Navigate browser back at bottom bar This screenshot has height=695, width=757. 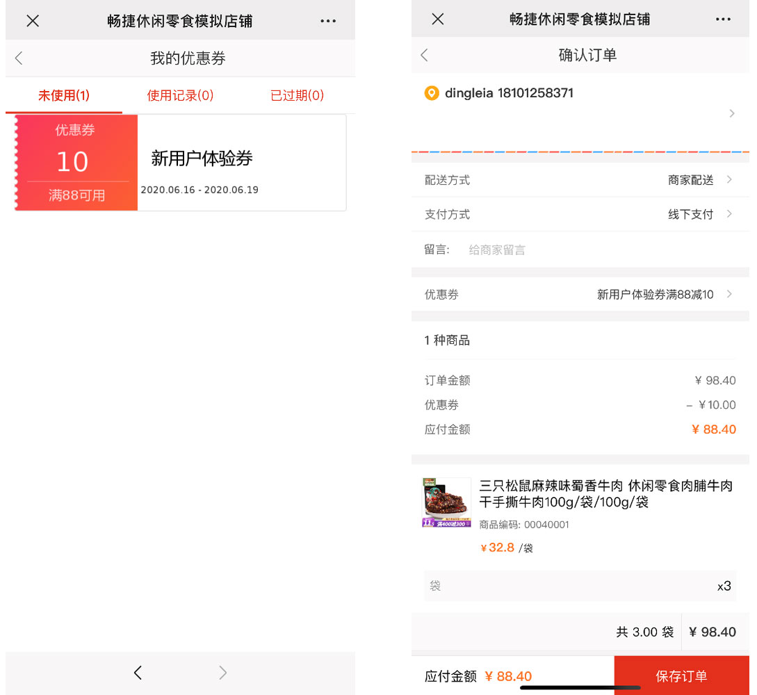138,672
